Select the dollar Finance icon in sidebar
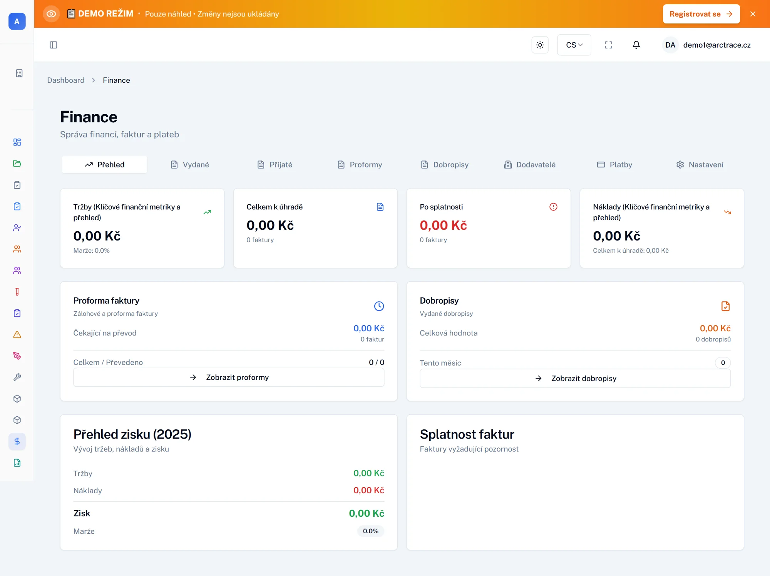Image resolution: width=770 pixels, height=576 pixels. tap(17, 441)
